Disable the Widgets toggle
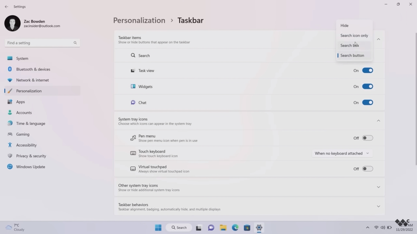The height and width of the screenshot is (234, 417). [368, 87]
